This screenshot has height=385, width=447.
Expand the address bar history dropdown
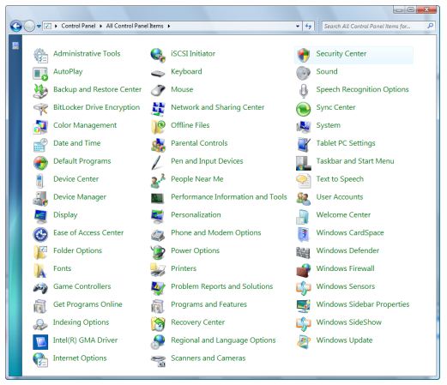(298, 26)
